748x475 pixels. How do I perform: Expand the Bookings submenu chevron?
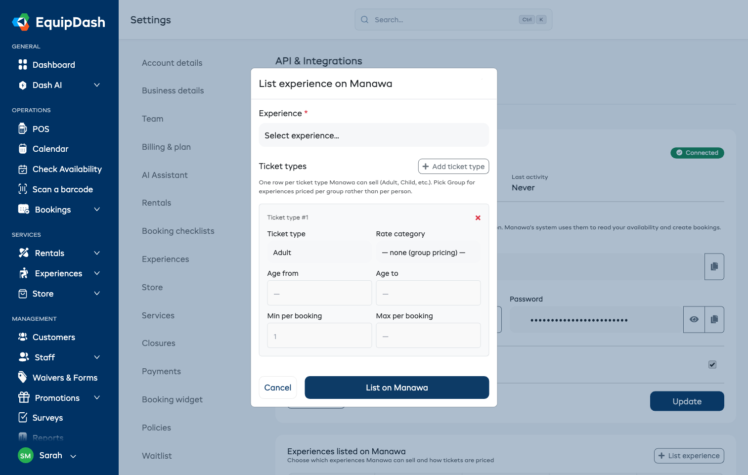tap(97, 209)
